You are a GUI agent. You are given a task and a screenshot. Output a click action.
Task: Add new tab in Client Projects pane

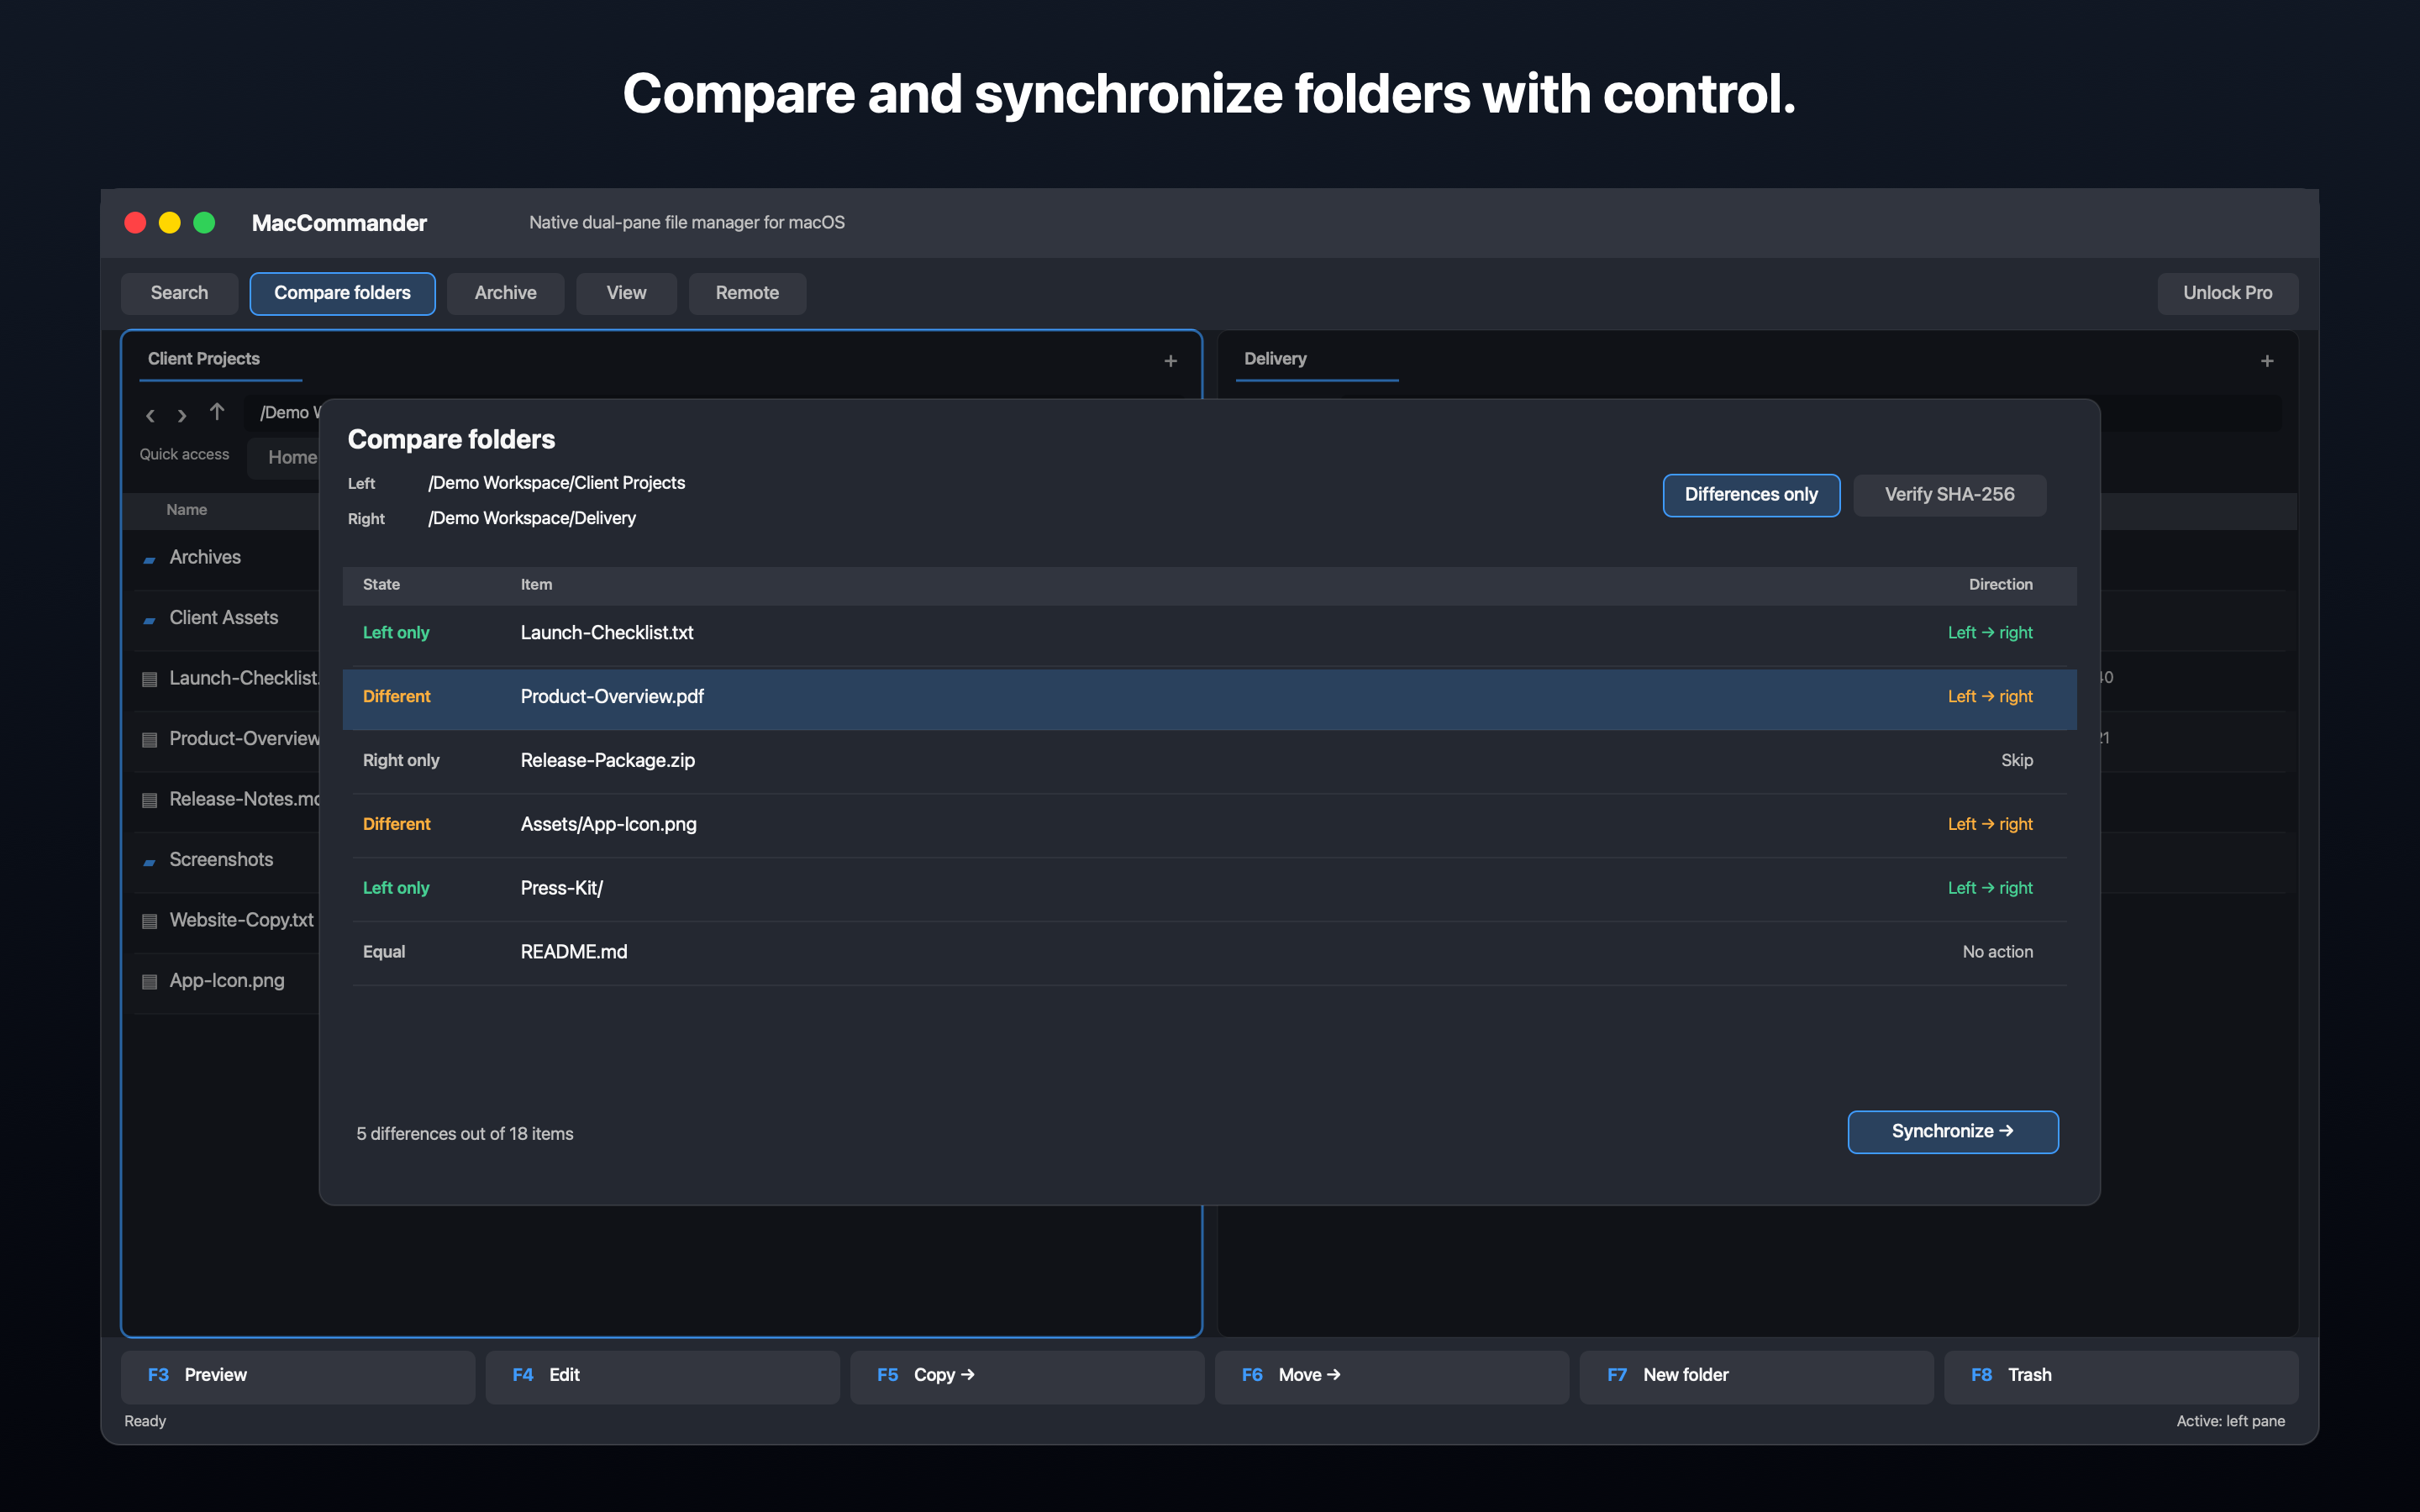tap(1170, 361)
